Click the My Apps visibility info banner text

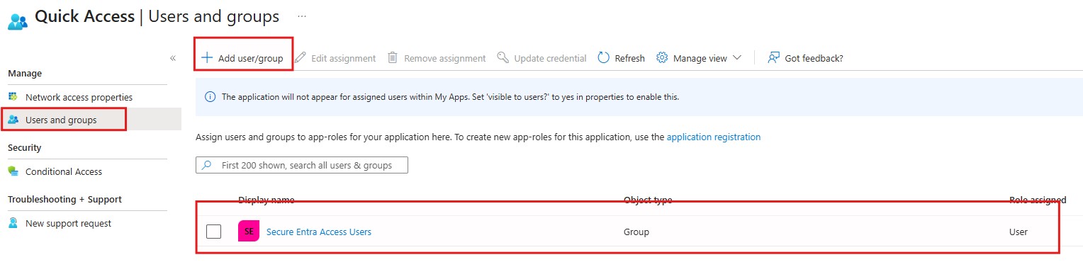[x=450, y=97]
